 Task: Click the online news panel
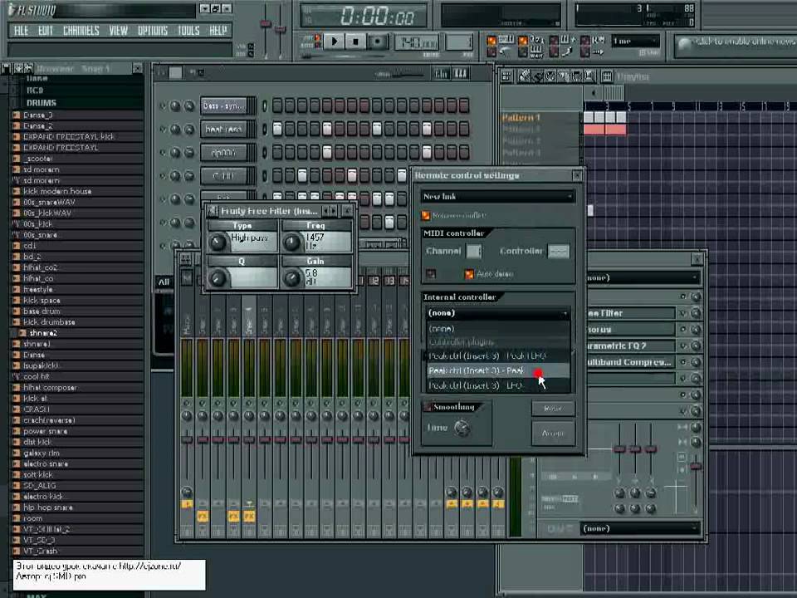(736, 45)
